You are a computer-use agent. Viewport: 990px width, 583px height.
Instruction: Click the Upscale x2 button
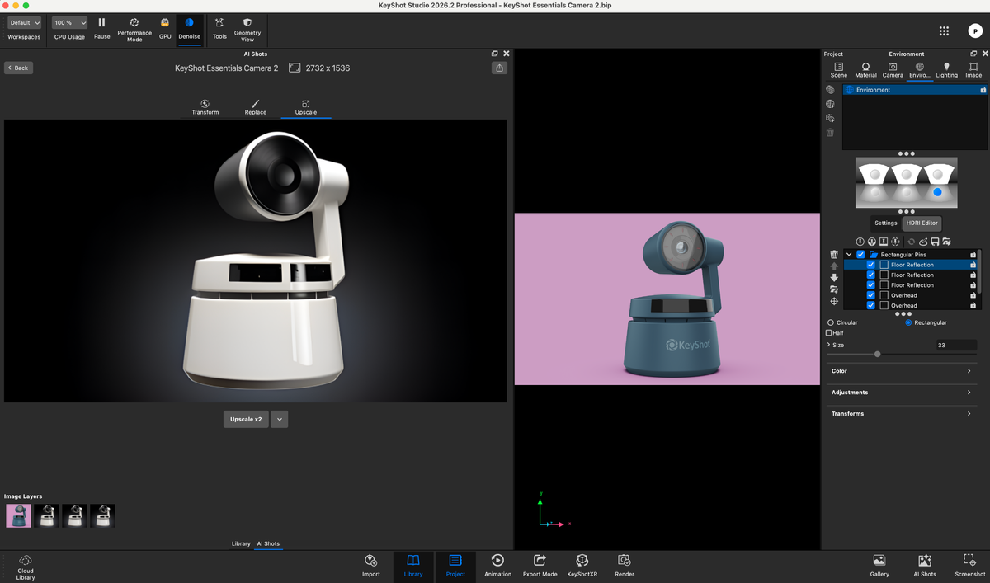point(246,419)
